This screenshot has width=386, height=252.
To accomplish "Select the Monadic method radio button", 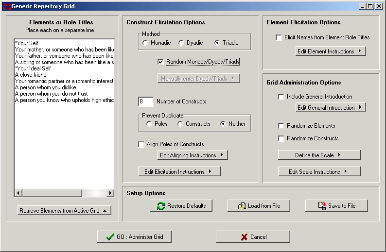I will pyautogui.click(x=145, y=43).
